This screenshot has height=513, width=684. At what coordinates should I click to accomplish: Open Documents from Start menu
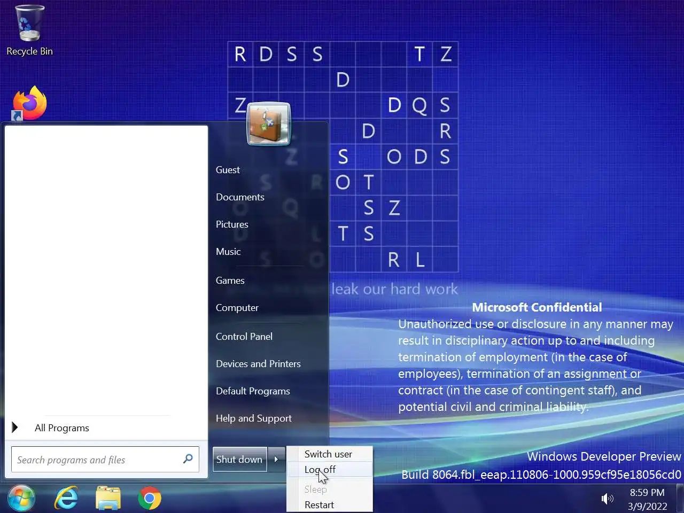point(240,197)
